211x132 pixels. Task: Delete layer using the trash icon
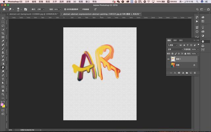click(x=195, y=73)
